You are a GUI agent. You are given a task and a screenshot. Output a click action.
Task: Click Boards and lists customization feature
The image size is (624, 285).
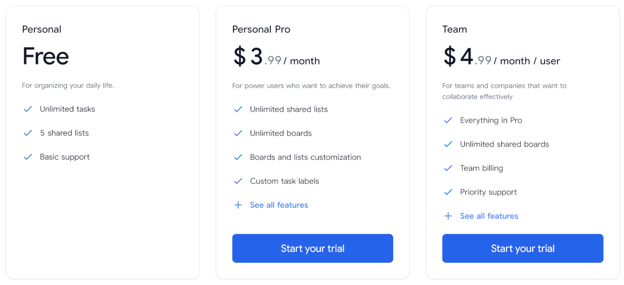305,157
